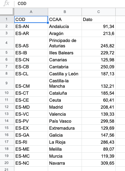The image size is (125, 171).
Task: Select the cell with value 60,41
Action: coord(99,100)
